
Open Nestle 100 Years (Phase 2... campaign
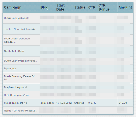20,111
